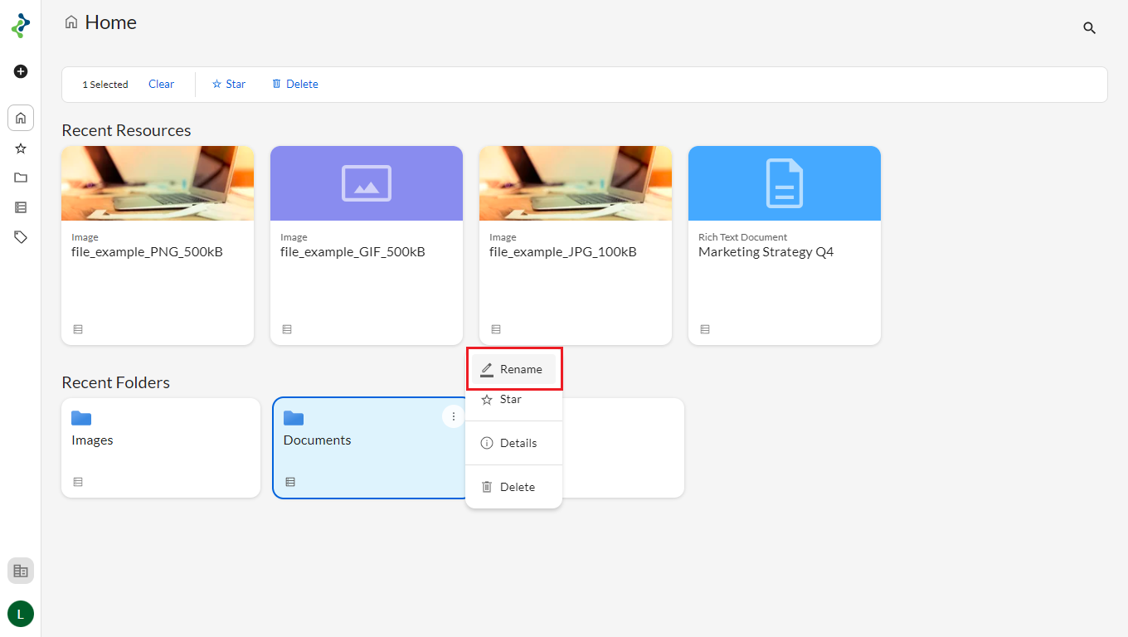This screenshot has width=1128, height=637.
Task: Open the Documents folder three-dot menu
Action: point(453,416)
